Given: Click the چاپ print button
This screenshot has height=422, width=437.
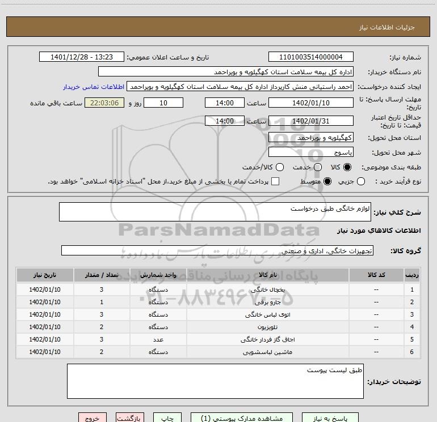Looking at the screenshot, I should (167, 418).
